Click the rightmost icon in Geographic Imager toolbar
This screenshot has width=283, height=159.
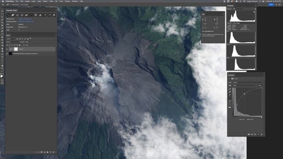pos(54,15)
